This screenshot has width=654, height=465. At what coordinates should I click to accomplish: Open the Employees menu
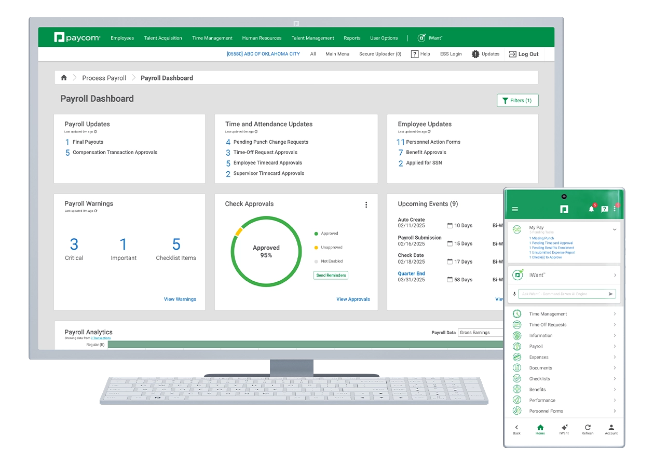(x=122, y=38)
